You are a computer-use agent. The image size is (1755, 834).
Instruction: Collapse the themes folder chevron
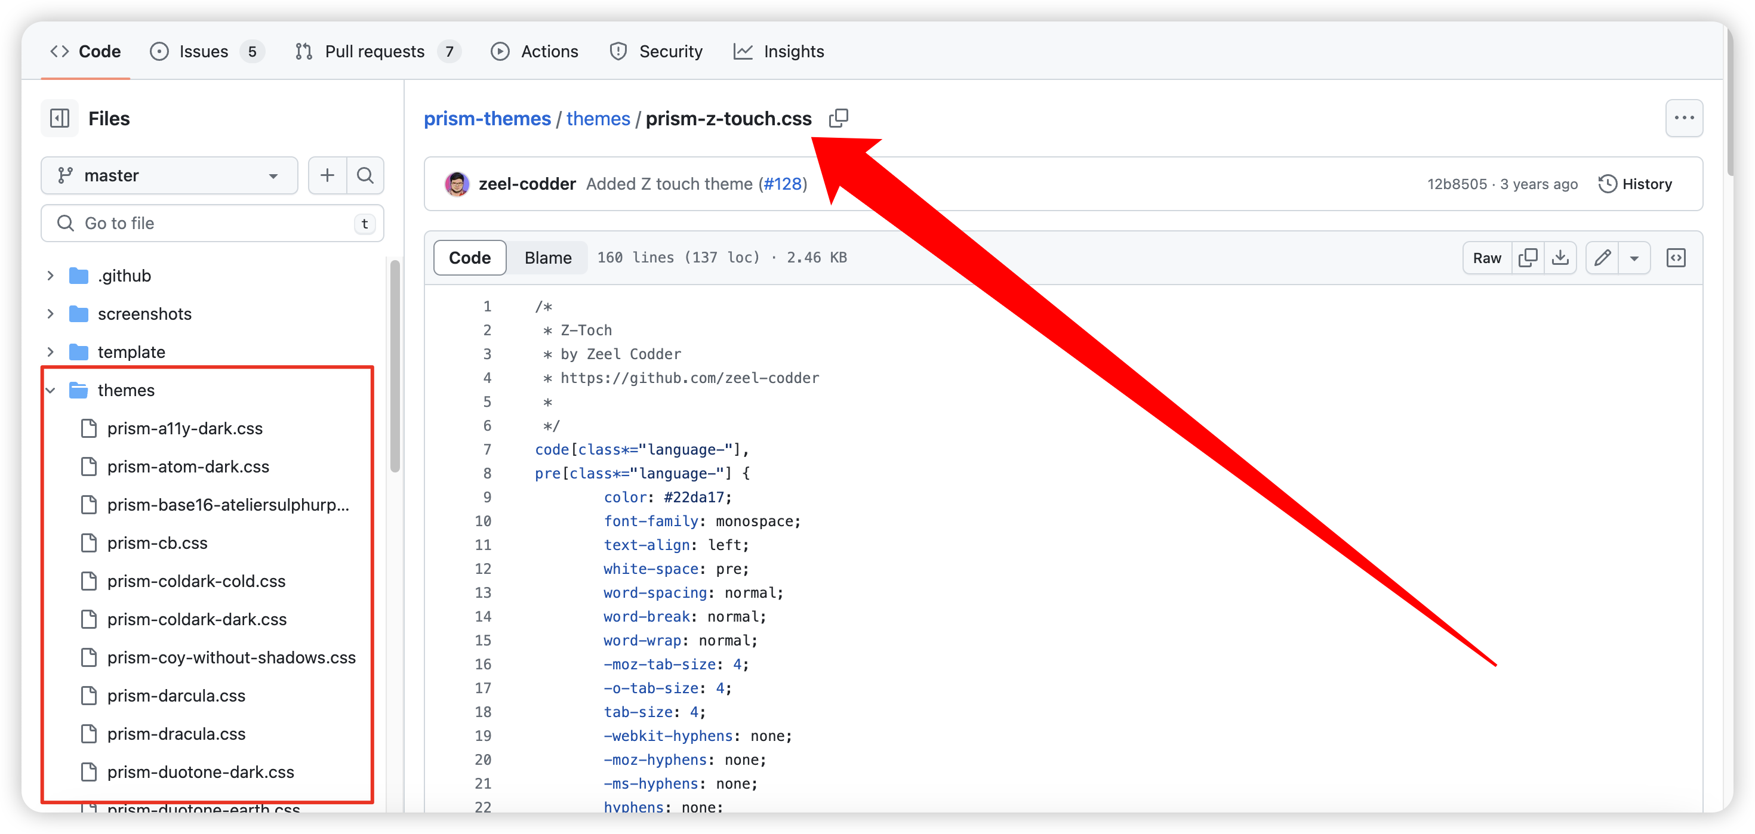(50, 390)
